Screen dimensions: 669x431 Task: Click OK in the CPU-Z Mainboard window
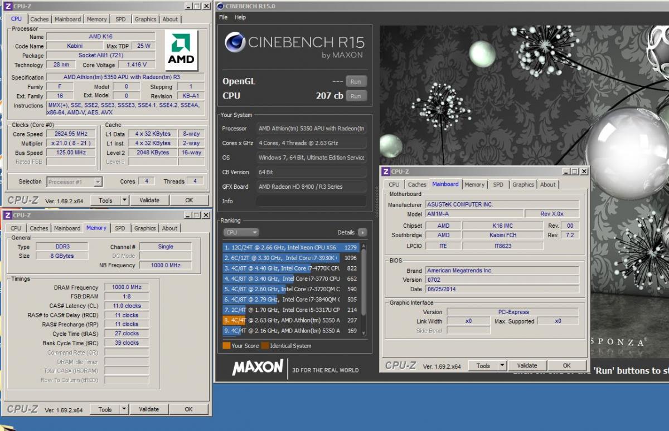(567, 366)
